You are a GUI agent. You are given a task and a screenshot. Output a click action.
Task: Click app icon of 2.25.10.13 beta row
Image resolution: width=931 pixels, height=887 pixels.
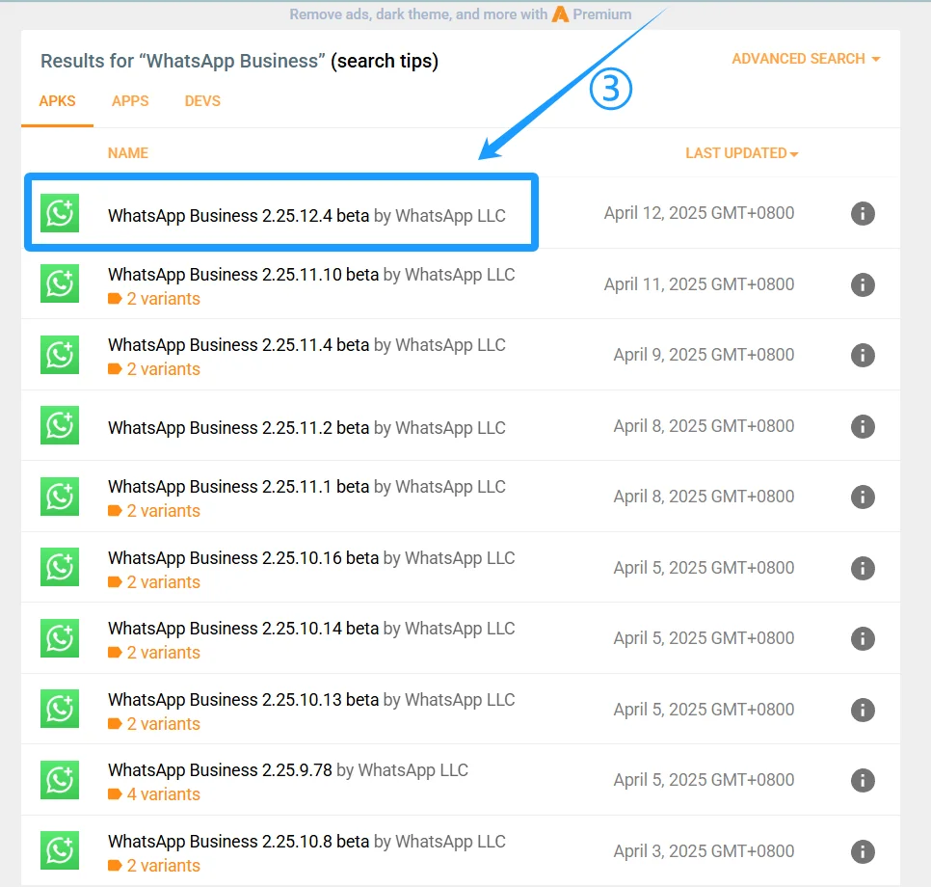click(60, 709)
